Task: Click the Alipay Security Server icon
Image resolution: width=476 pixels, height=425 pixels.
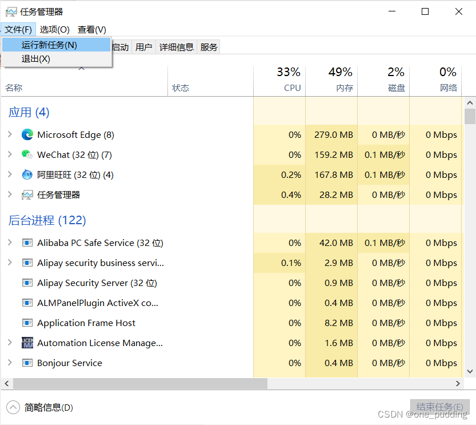Action: coord(27,283)
